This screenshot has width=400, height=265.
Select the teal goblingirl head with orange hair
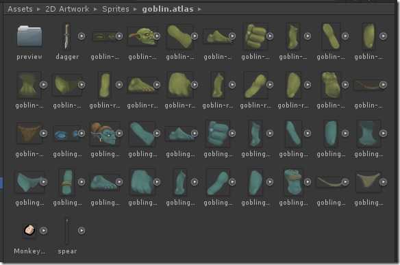105,134
